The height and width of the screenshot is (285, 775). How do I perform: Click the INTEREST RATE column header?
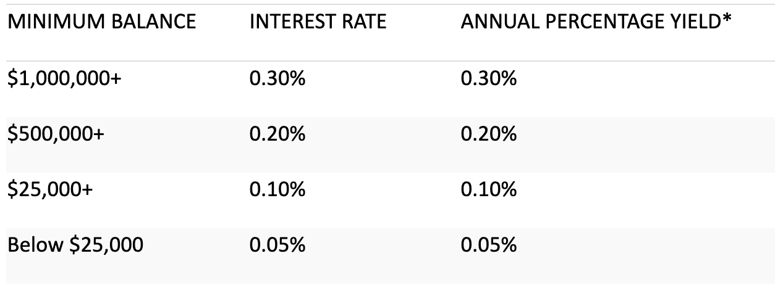tap(318, 23)
